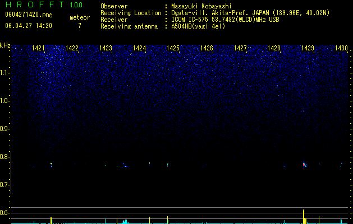Click the date stamp 06.04.27 14:20
353x224 pixels.
click(29, 26)
